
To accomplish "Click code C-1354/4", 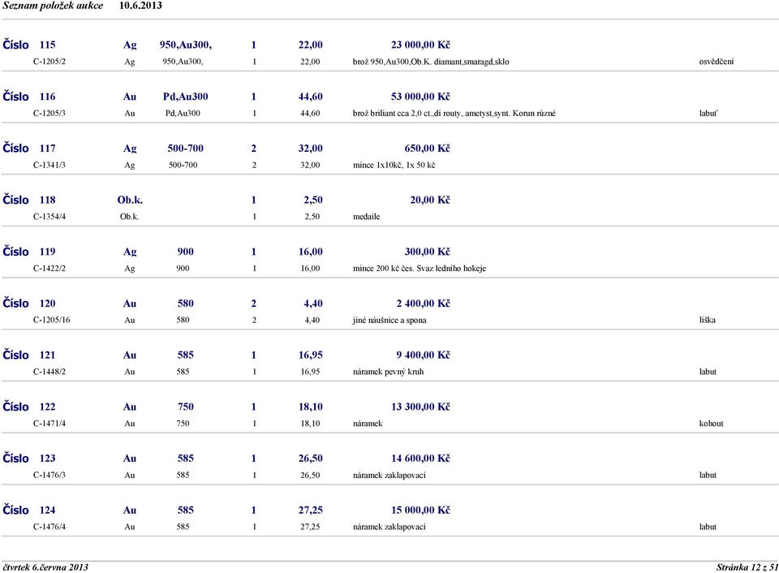I will point(49,217).
